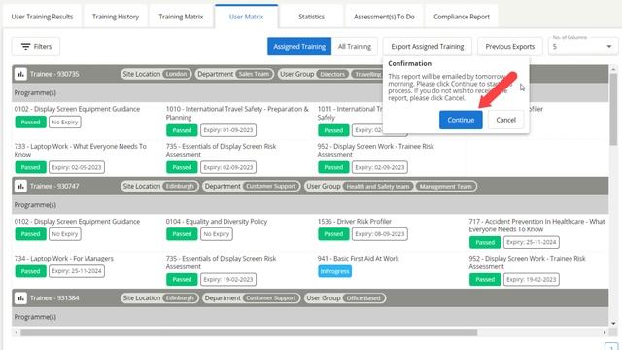
Task: Click horizontal scrollbar right arrow
Action: tap(605, 332)
